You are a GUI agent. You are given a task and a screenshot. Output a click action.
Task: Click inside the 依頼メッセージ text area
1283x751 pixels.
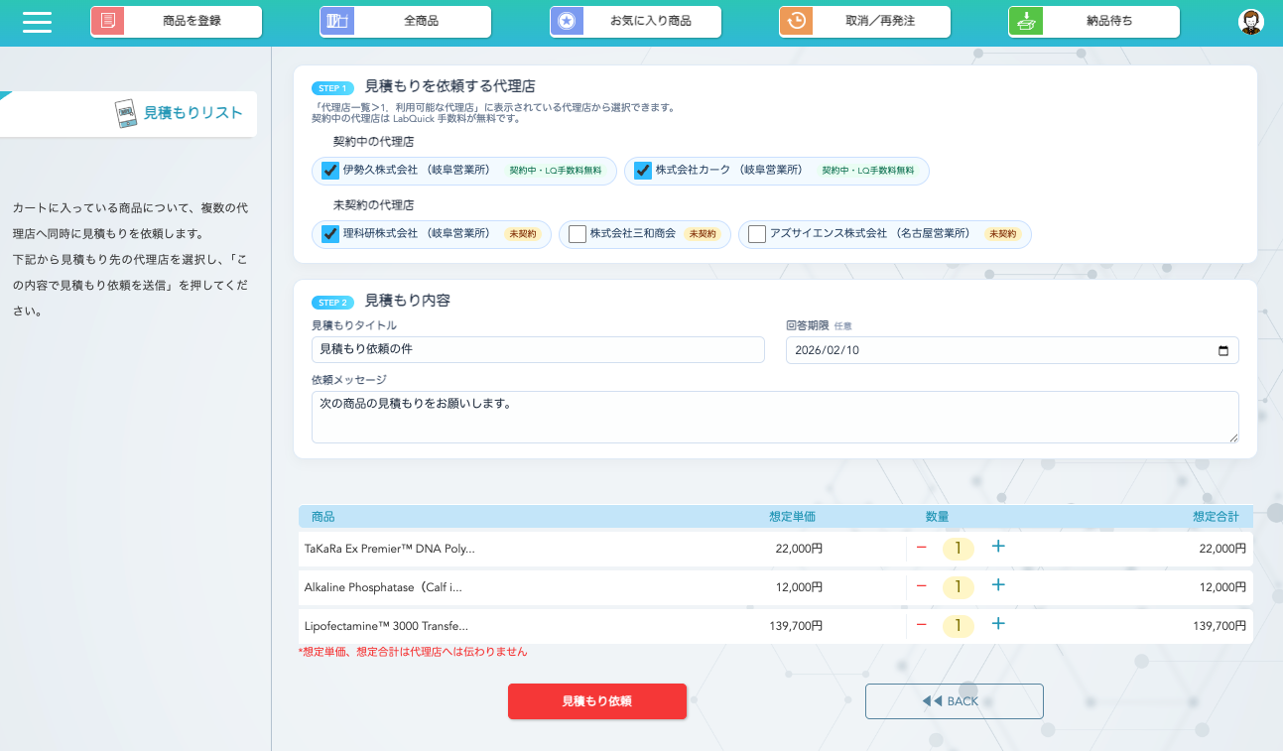(x=774, y=417)
